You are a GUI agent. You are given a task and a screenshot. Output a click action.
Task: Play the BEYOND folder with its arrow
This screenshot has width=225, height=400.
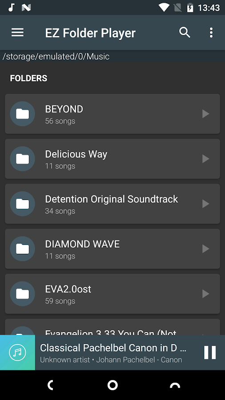point(205,114)
